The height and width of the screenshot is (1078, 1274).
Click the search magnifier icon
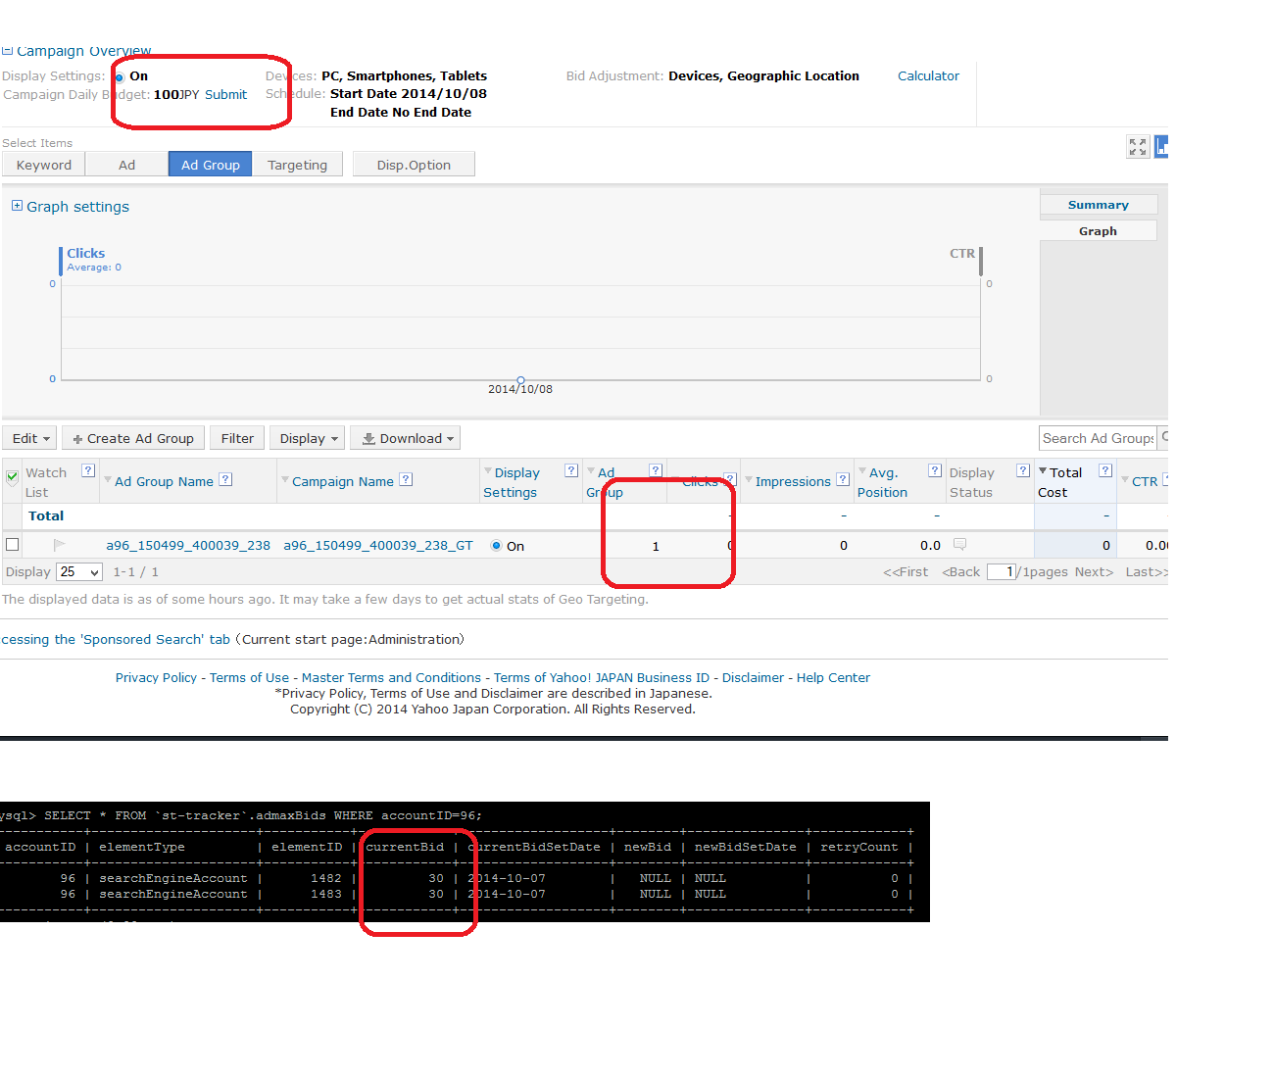point(1164,437)
